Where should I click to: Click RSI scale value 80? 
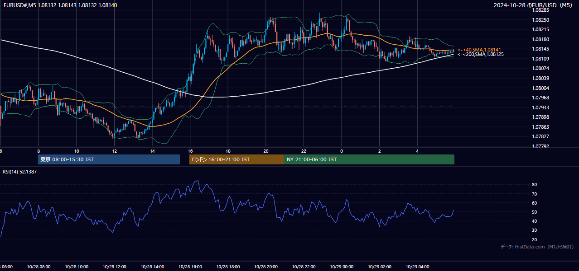click(x=534, y=185)
